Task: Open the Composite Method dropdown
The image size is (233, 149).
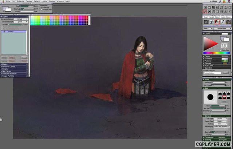Action: tap(21, 19)
